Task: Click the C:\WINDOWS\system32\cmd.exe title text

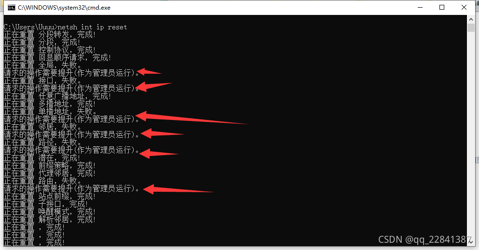Action: 64,8
